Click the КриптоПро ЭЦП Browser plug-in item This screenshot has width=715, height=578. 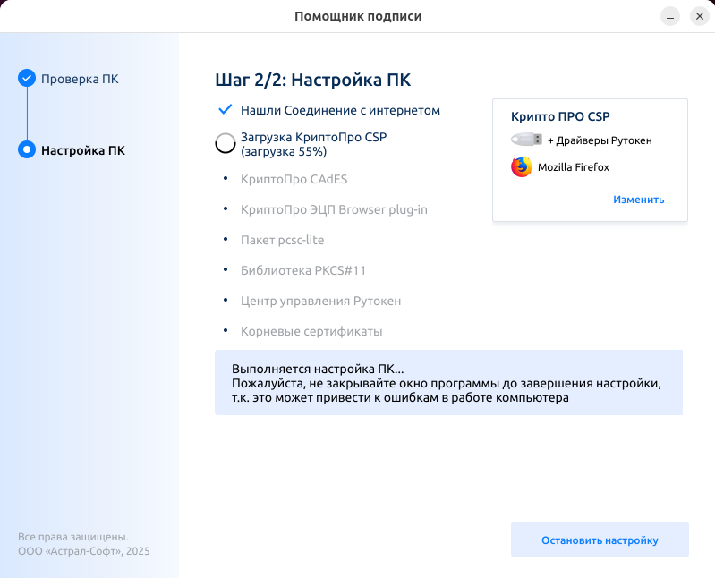coord(334,209)
